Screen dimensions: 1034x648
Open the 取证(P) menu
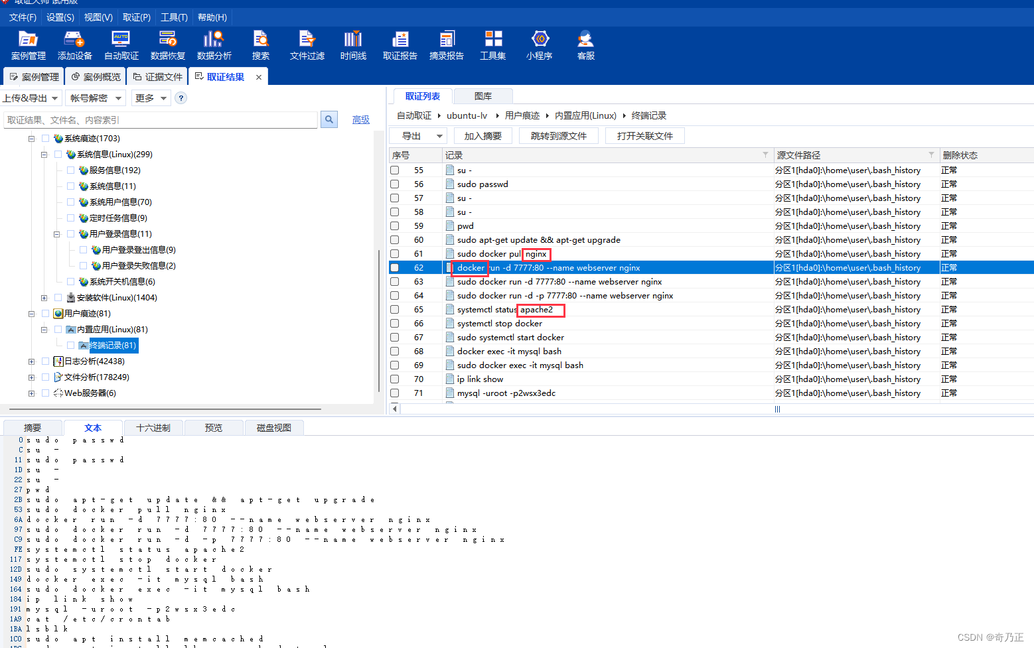136,17
